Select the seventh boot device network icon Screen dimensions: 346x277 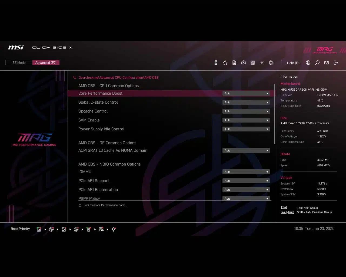114,229
